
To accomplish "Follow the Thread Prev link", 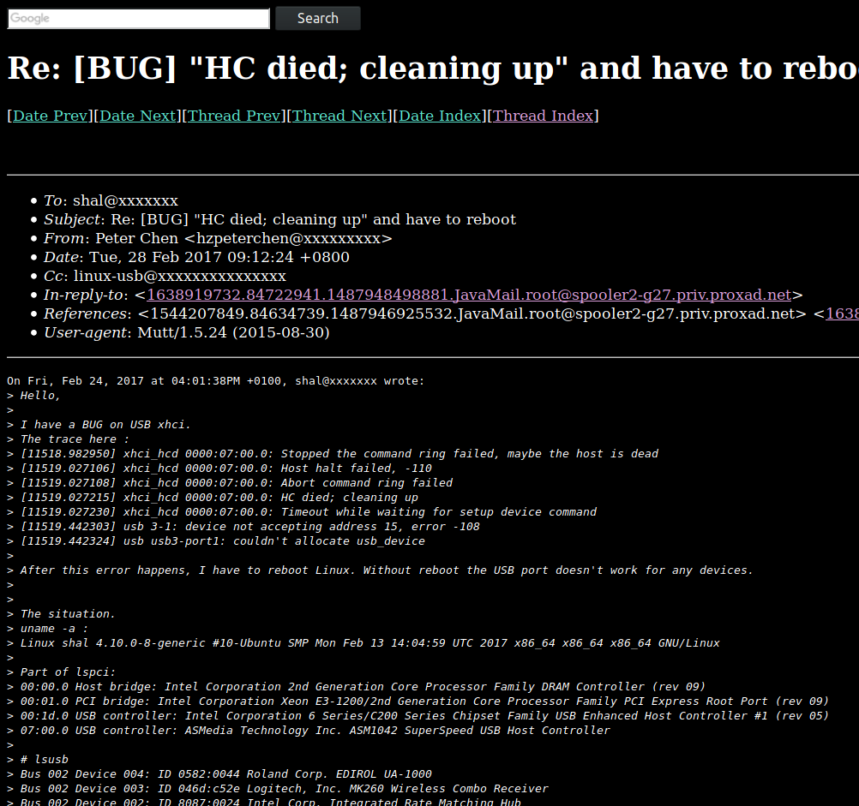I will point(234,116).
